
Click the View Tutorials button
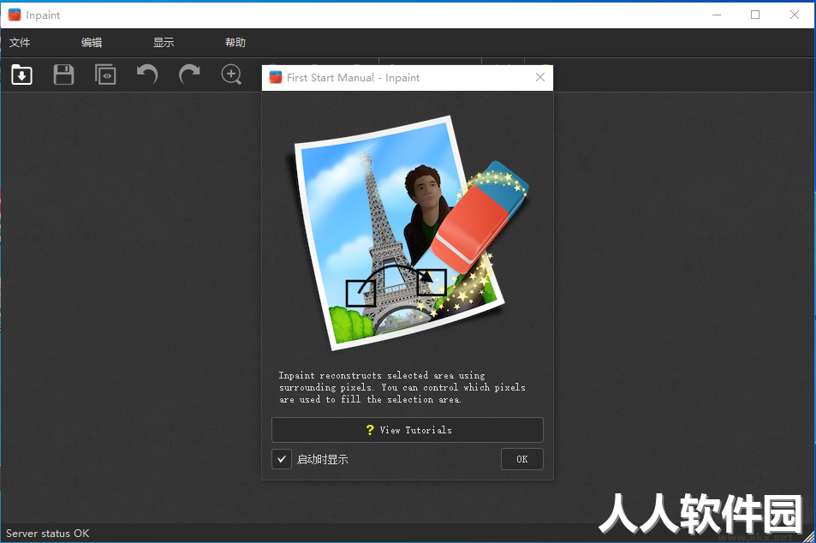[x=408, y=430]
